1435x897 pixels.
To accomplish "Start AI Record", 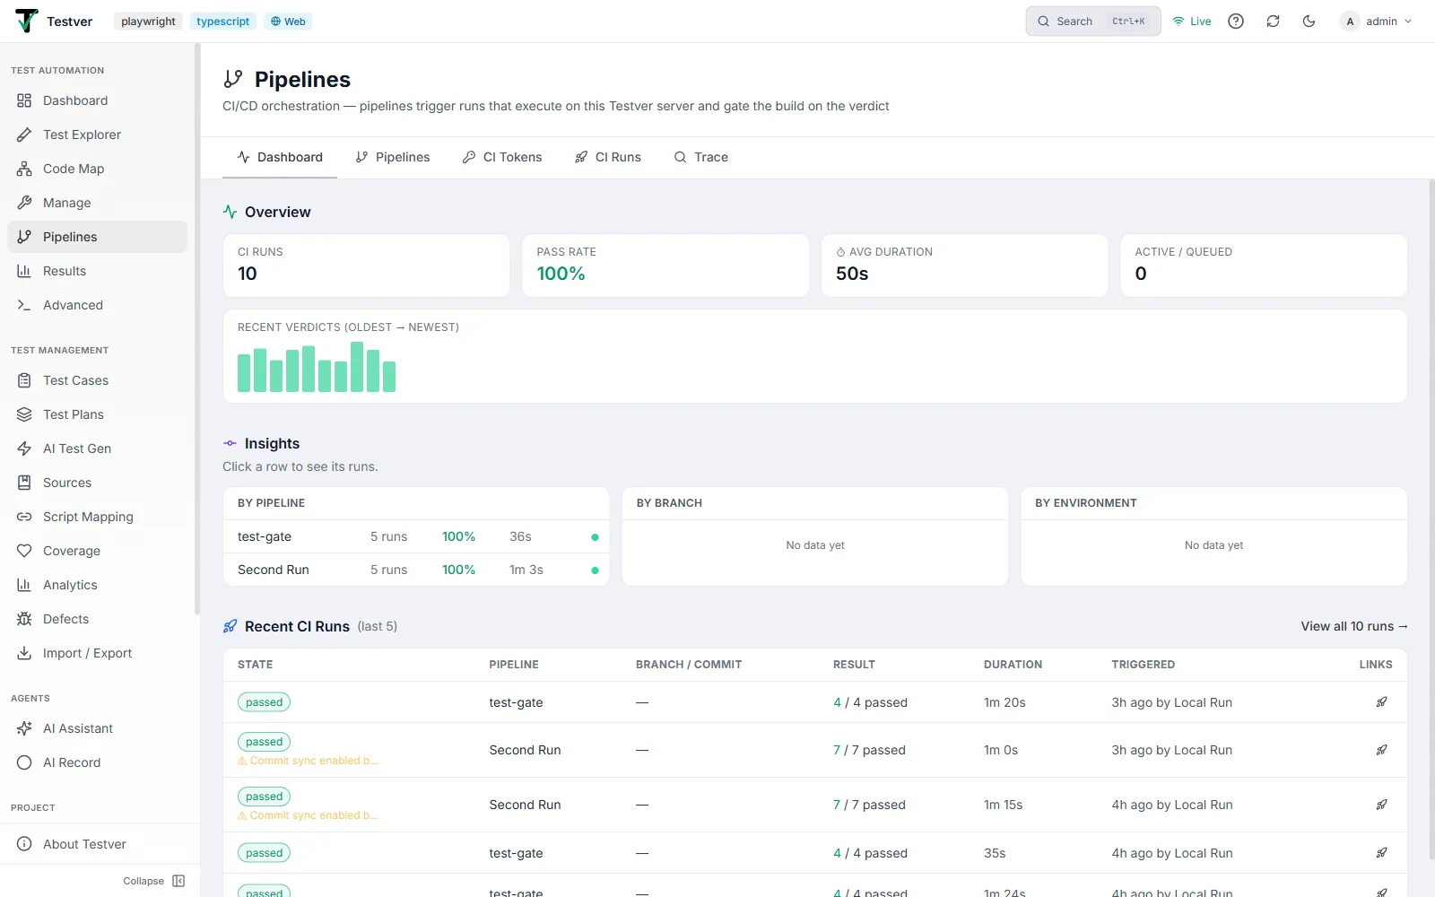I will click(97, 762).
